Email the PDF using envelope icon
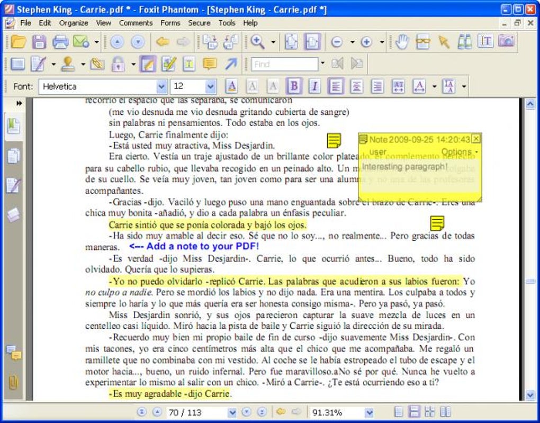Image resolution: width=540 pixels, height=423 pixels. click(x=82, y=42)
